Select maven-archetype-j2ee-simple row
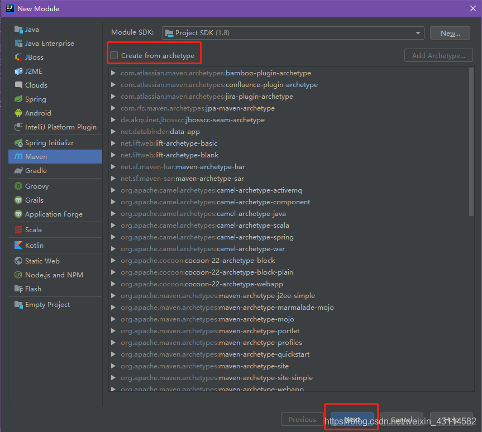482x432 pixels. [288, 296]
